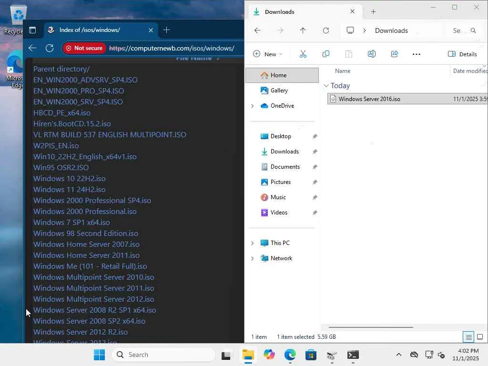The width and height of the screenshot is (488, 366).
Task: Add a new File Explorer tab
Action: [373, 12]
